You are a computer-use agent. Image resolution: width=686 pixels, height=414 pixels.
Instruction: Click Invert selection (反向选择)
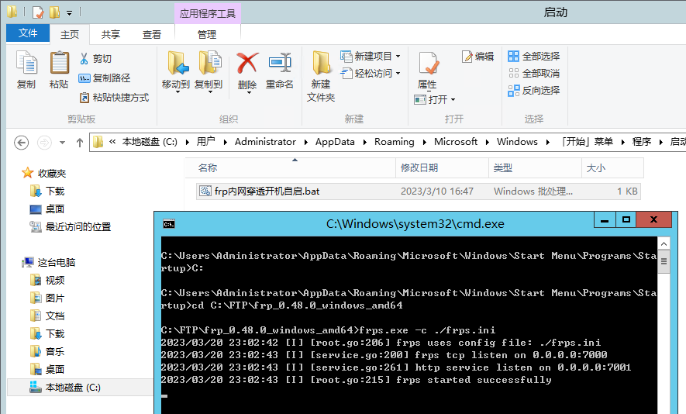click(x=534, y=90)
